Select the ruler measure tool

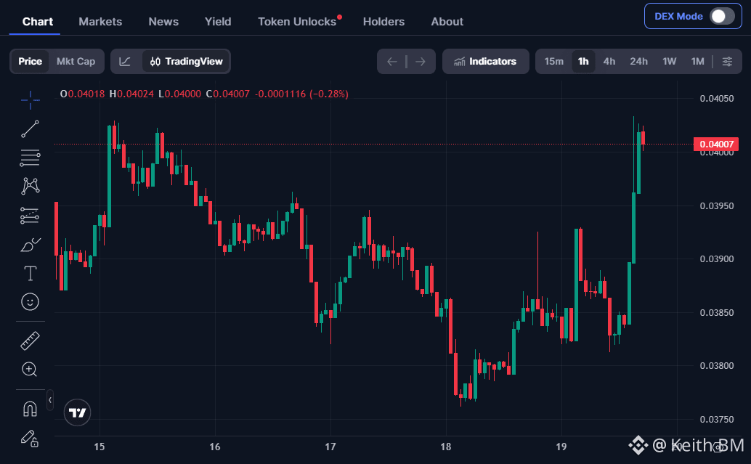click(31, 341)
